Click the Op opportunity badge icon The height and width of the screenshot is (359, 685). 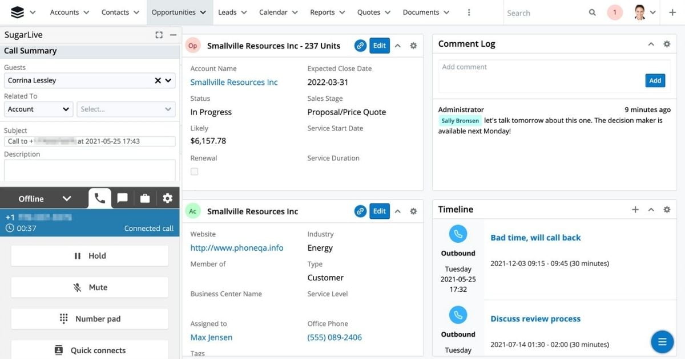click(193, 46)
